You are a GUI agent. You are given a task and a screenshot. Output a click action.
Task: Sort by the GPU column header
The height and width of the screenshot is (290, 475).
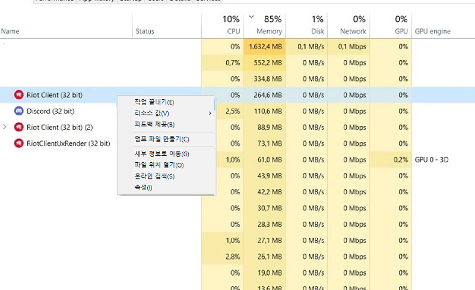coord(401,31)
